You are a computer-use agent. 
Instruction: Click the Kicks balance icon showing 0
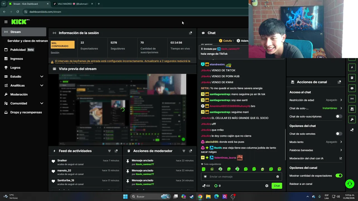[x=217, y=186]
